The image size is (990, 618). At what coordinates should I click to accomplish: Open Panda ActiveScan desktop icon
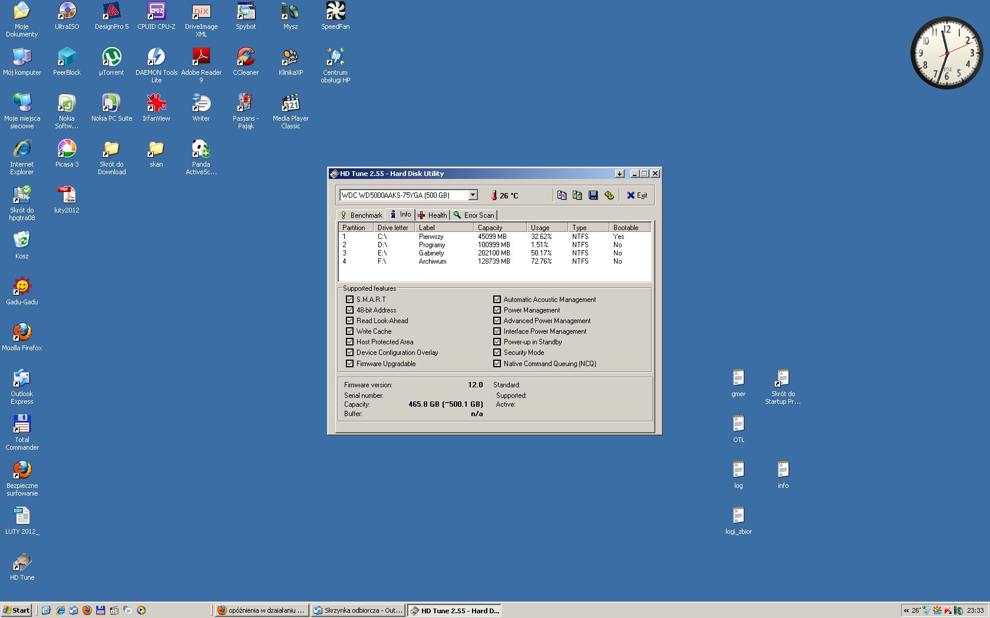(201, 157)
